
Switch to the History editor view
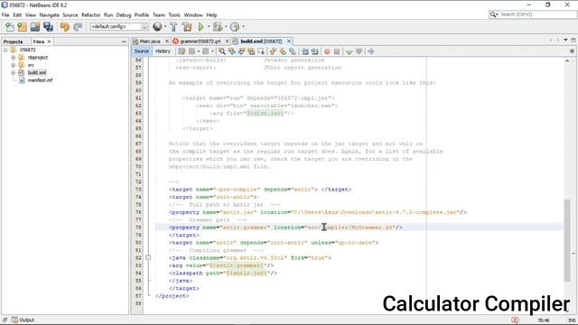pyautogui.click(x=163, y=51)
